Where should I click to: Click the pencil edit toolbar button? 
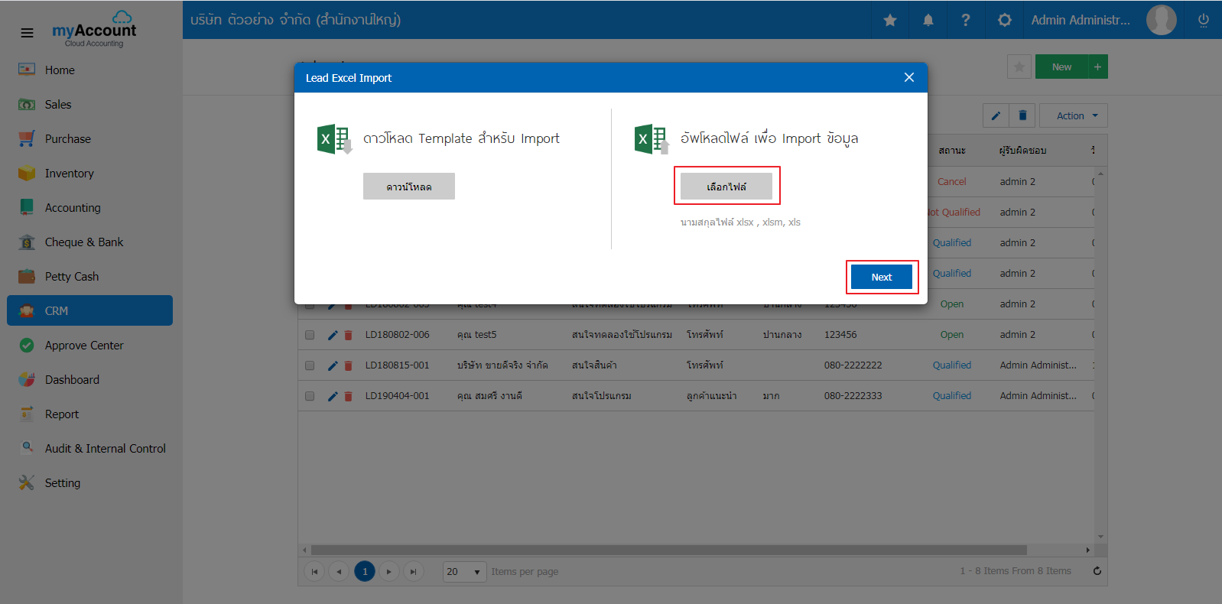996,115
